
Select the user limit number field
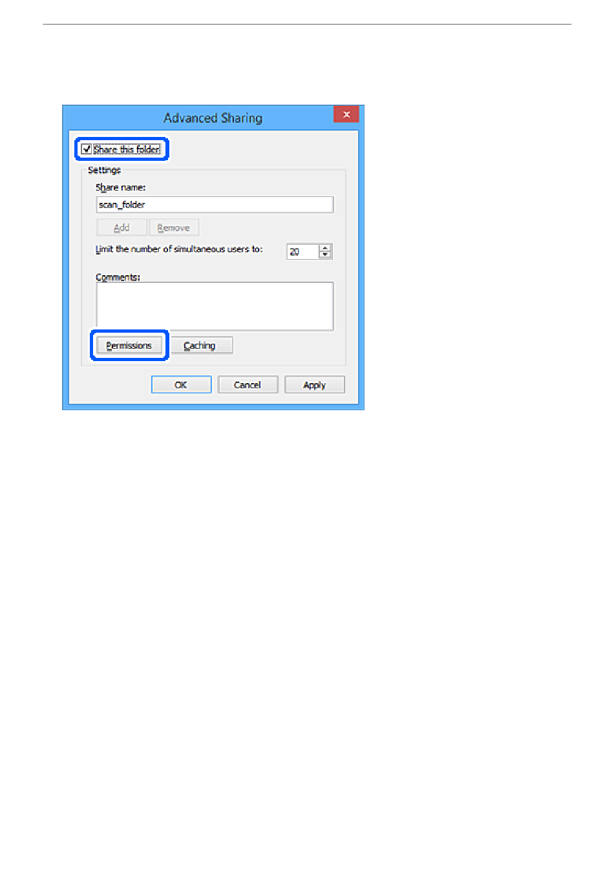303,252
